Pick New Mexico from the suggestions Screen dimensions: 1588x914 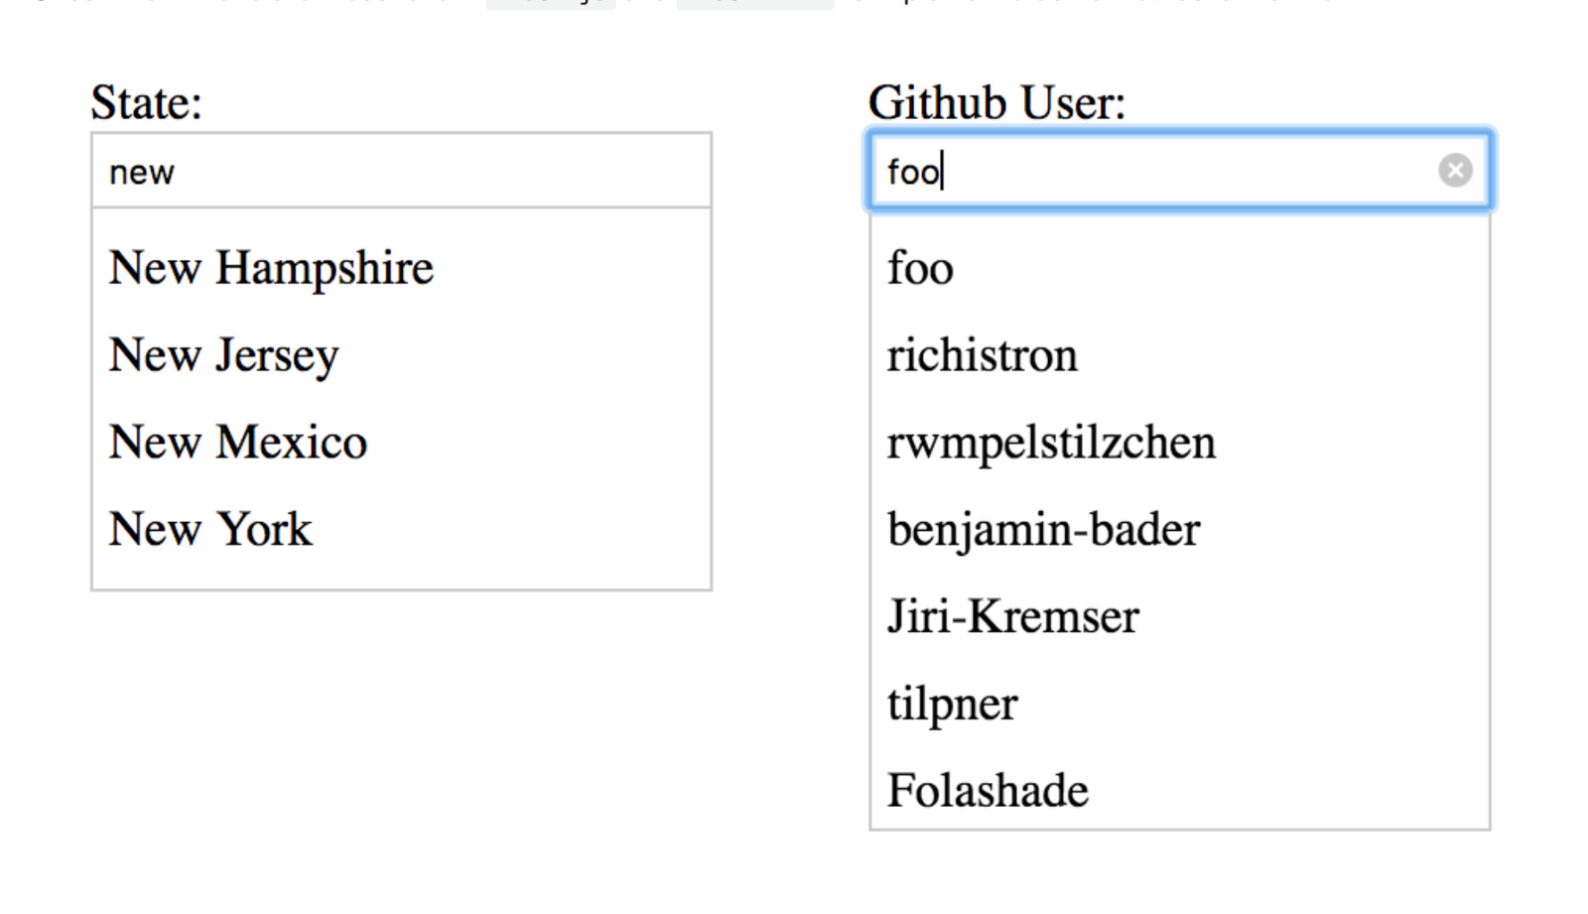click(237, 443)
